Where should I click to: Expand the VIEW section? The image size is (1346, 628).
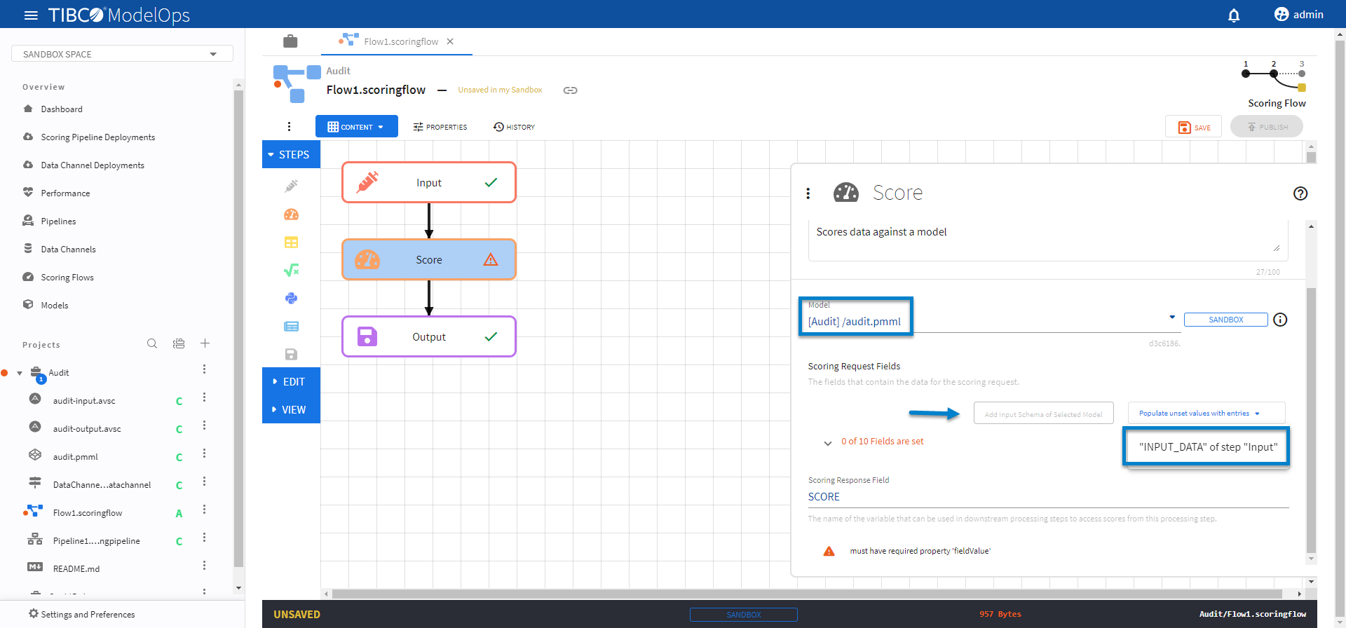(x=291, y=410)
